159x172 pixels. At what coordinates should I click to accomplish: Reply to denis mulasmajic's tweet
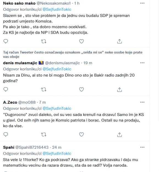[x=6, y=89]
